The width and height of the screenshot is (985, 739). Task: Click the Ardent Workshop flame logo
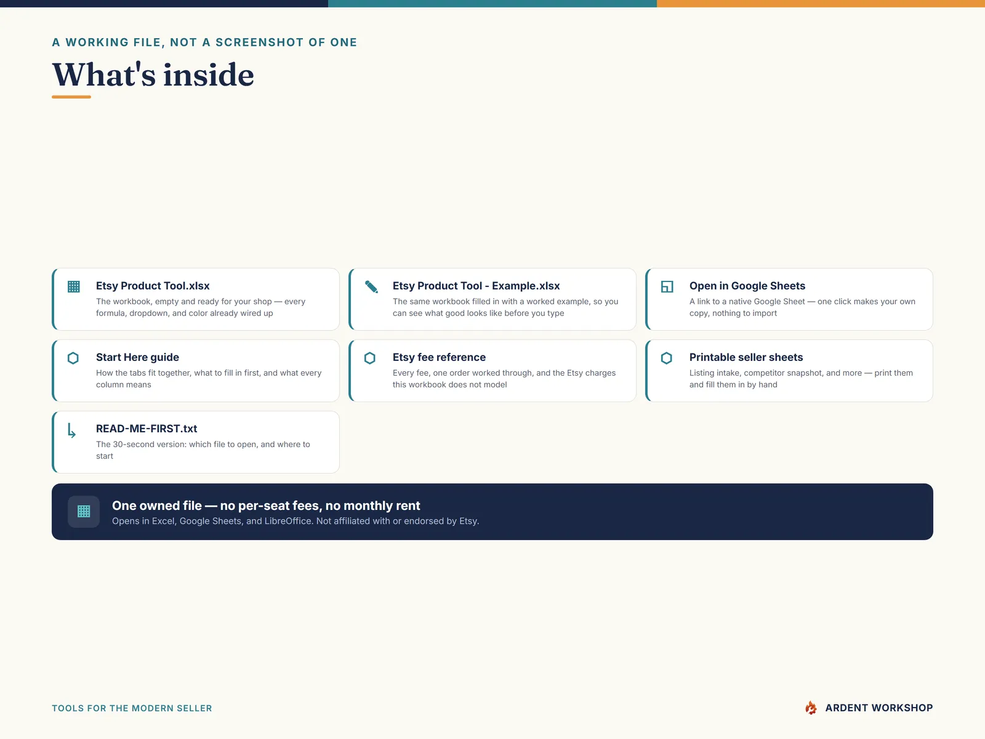811,708
